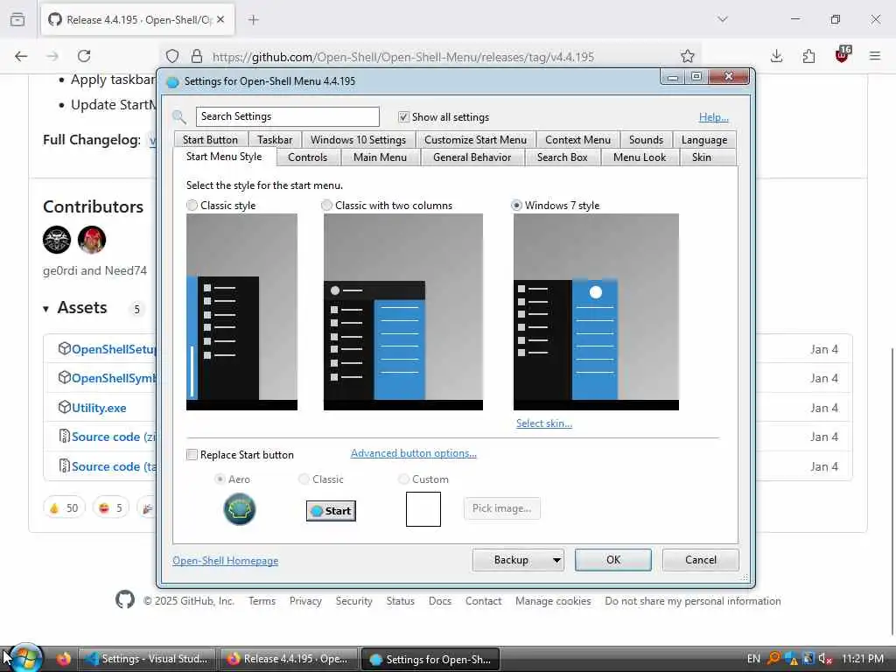Click the search magnifier icon in Settings
Screen dimensions: 896x672
tap(179, 117)
